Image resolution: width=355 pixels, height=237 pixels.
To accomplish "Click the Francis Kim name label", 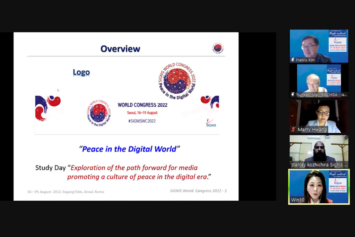I will tap(306, 60).
